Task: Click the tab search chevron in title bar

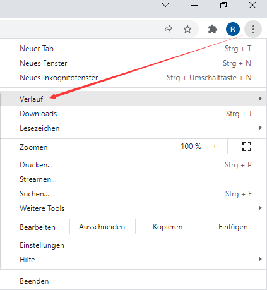Action: [165, 5]
